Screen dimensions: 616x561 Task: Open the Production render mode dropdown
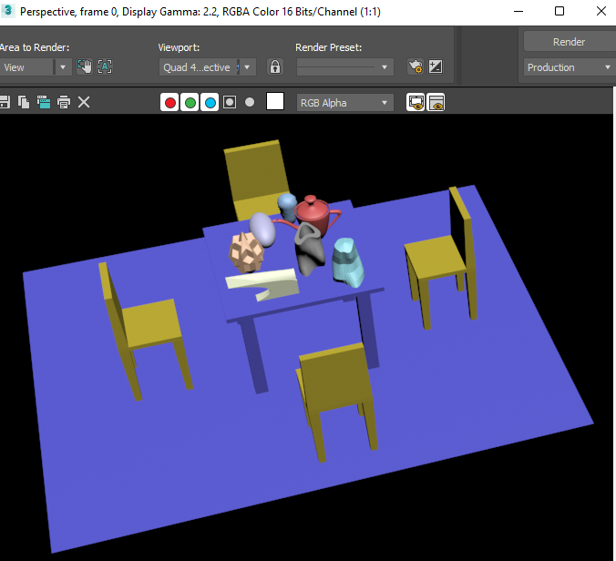pyautogui.click(x=570, y=67)
